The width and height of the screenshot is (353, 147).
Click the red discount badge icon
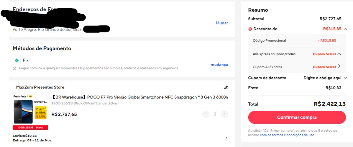click(250, 29)
